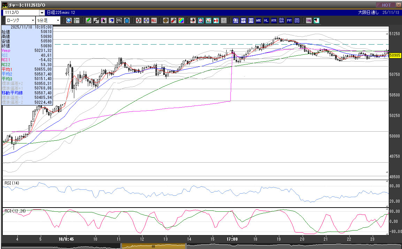
Task: Click the horizontal timeline scrollbar thumb
Action: pos(153,246)
